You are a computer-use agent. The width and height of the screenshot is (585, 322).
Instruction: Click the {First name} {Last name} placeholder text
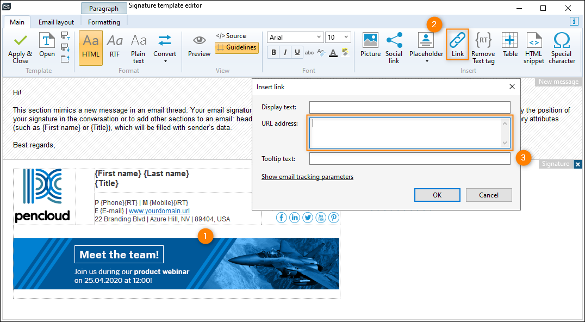142,174
